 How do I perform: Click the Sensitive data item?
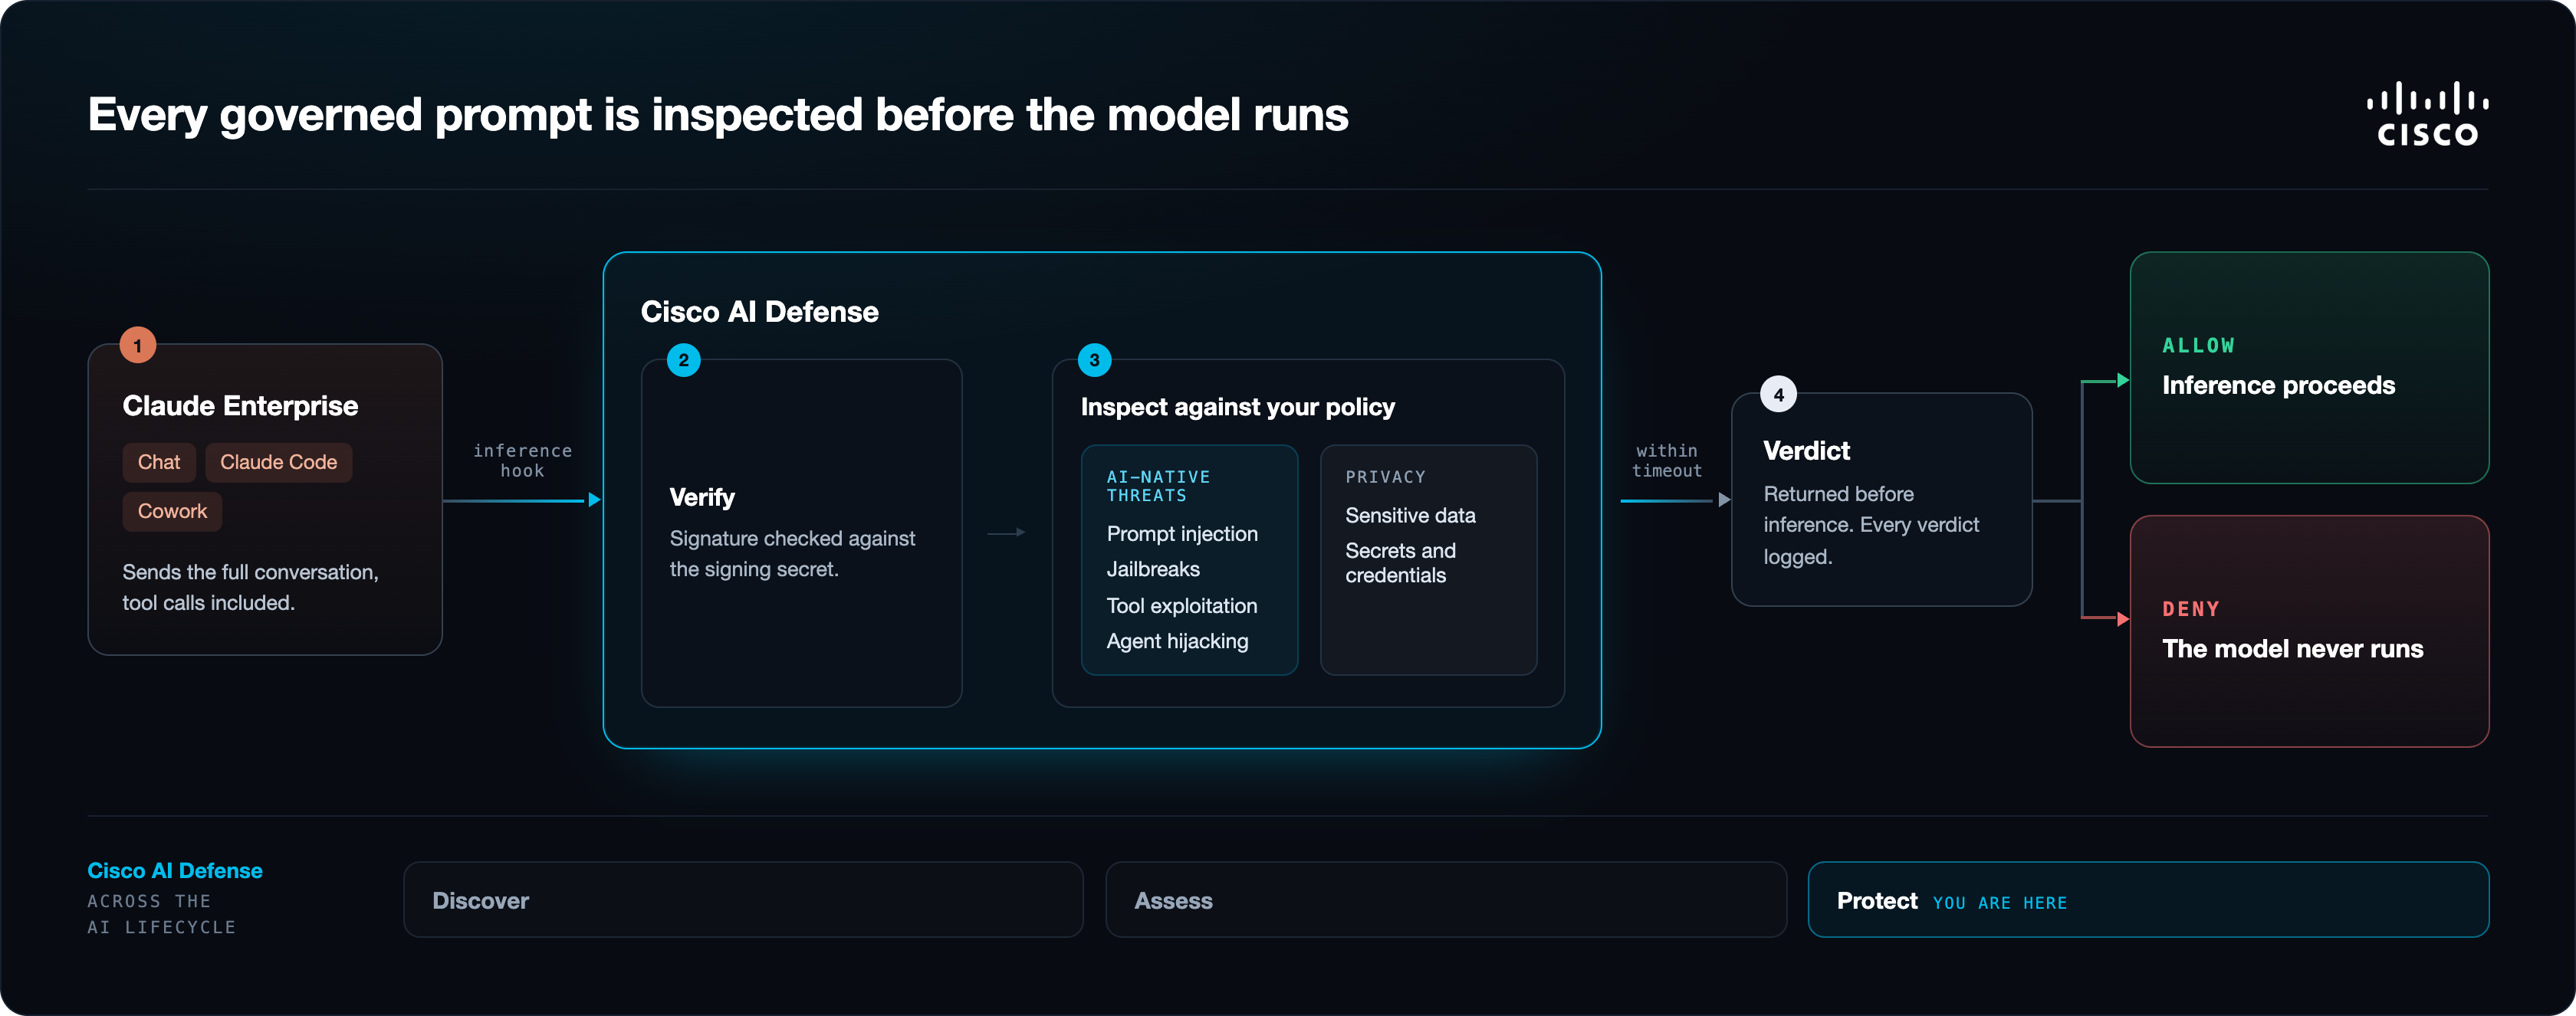[1410, 516]
